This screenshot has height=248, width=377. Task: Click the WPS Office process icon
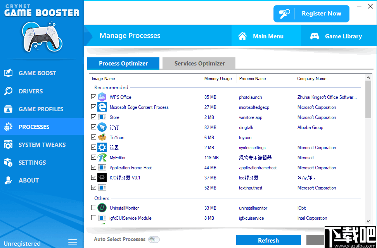pos(102,97)
